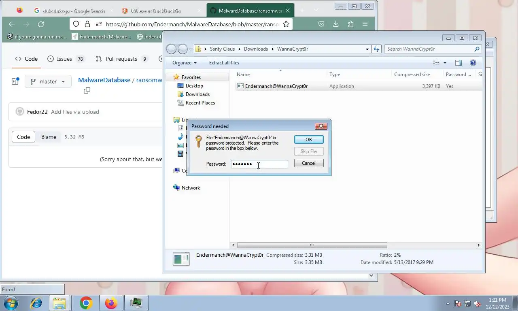Click the Explorer search magnifier icon
The image size is (518, 311).
coord(477,49)
